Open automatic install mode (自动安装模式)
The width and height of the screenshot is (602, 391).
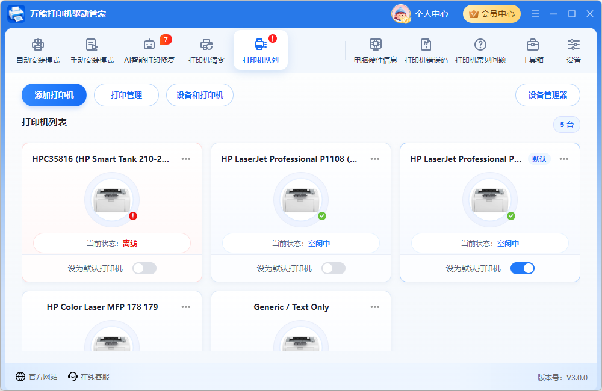(38, 51)
